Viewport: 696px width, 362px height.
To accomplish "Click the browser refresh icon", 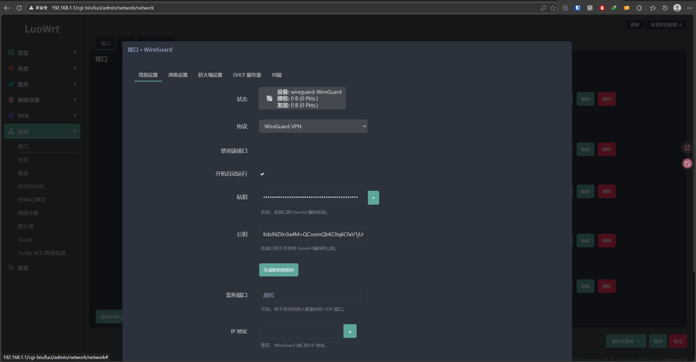I will [19, 8].
